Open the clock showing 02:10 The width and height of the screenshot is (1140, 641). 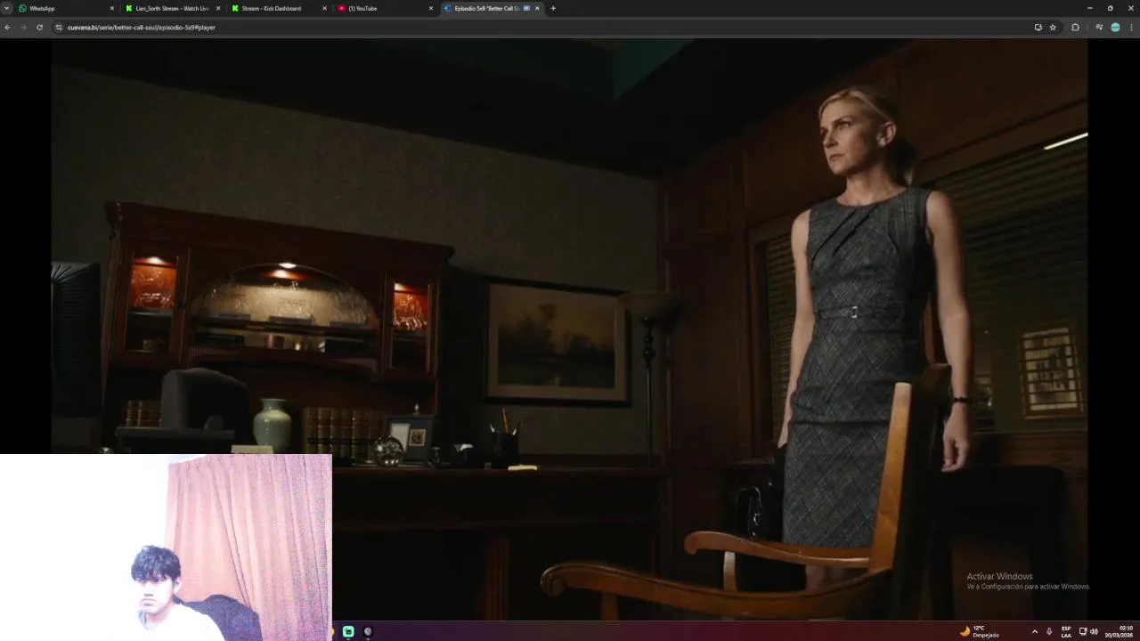pos(1120,631)
